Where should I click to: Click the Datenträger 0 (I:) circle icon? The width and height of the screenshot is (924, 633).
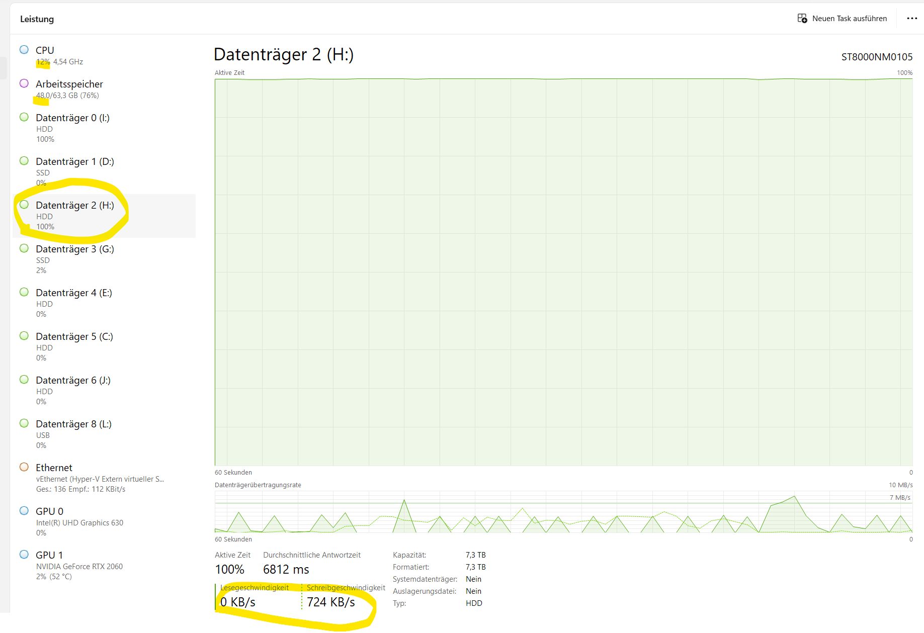[x=24, y=117]
